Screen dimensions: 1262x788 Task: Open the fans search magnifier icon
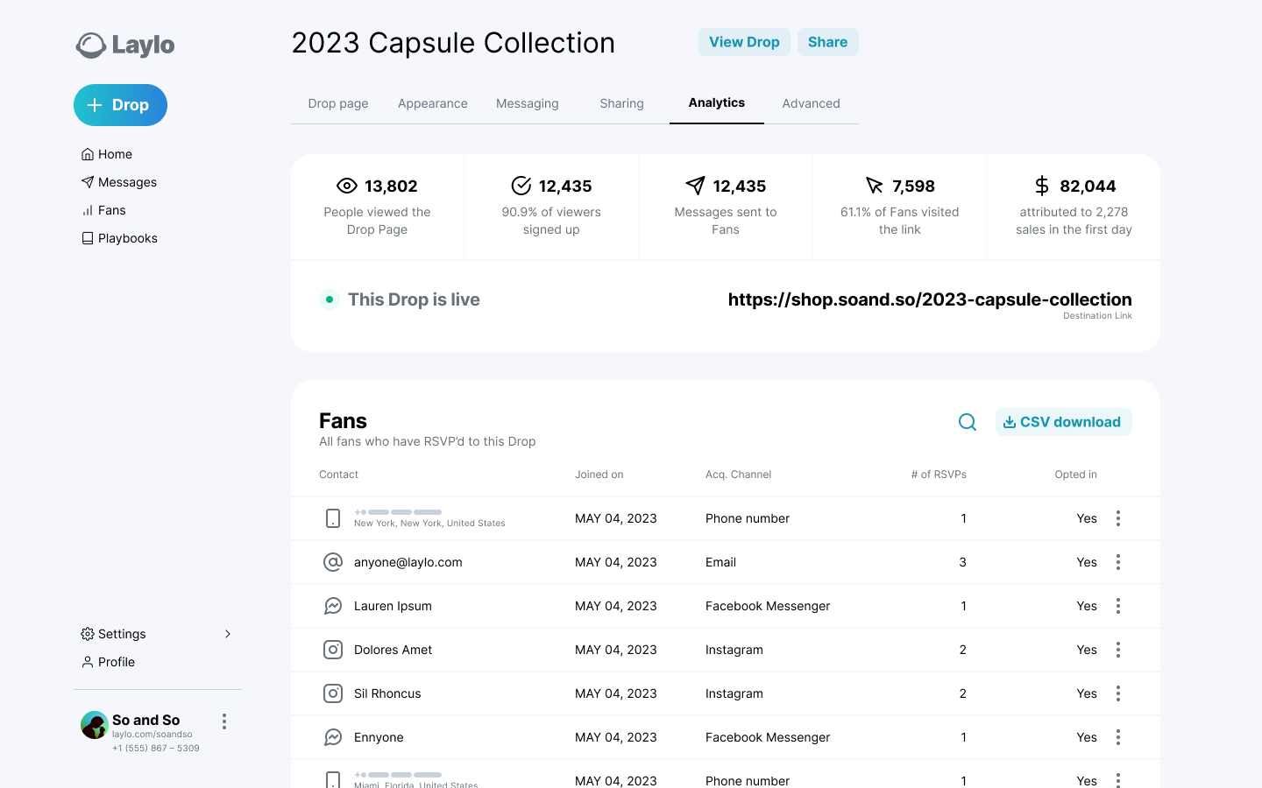[968, 422]
